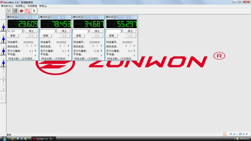Image resolution: width=251 pixels, height=141 pixels.
Task: Select the fourth blue viscometer sidebar icon
Action: [x=3, y=63]
